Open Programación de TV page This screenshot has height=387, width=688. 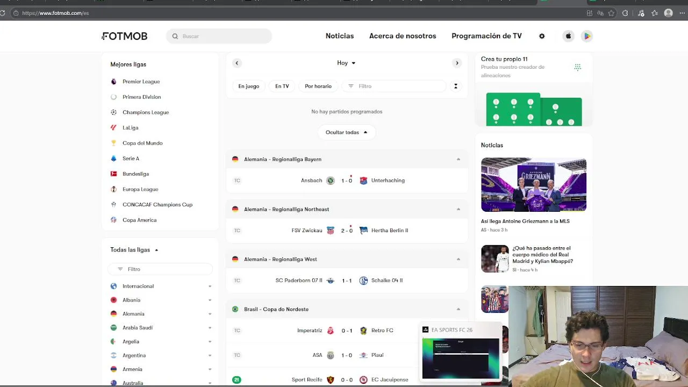(x=486, y=36)
